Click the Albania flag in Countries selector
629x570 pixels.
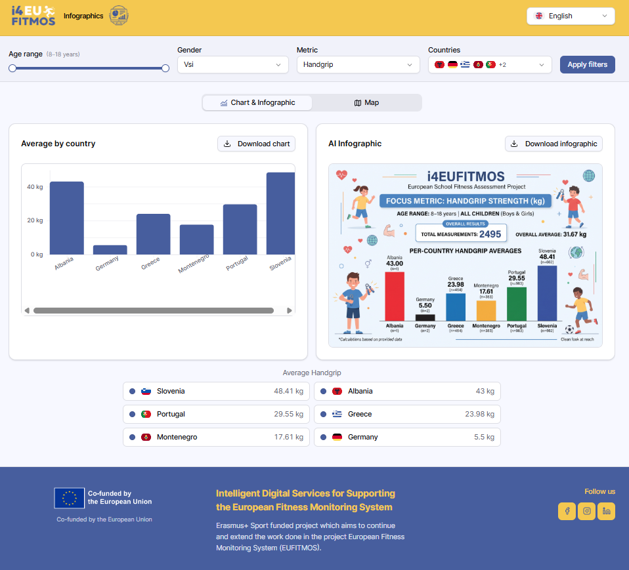pyautogui.click(x=440, y=64)
